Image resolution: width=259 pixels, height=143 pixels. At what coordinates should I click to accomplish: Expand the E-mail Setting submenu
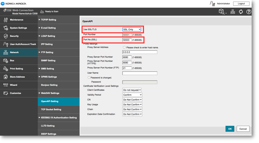click(59, 28)
